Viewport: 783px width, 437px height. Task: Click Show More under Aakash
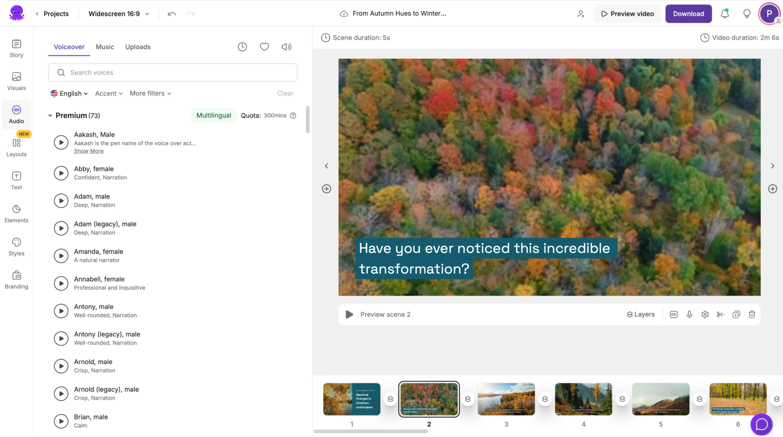pos(89,151)
